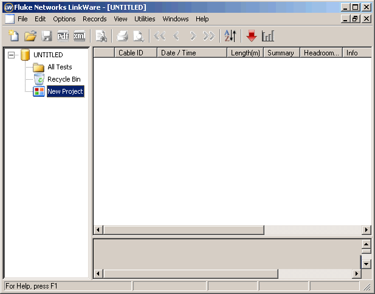Click the red import down-arrow icon
This screenshot has width=375, height=294.
click(252, 36)
